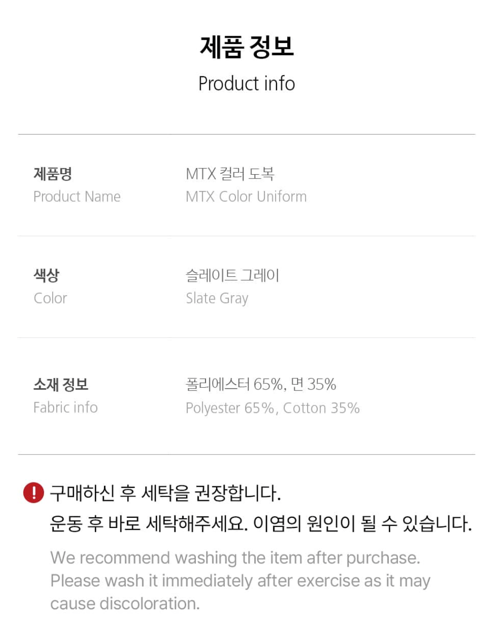Click the Korean heading 제품 정보

click(247, 47)
